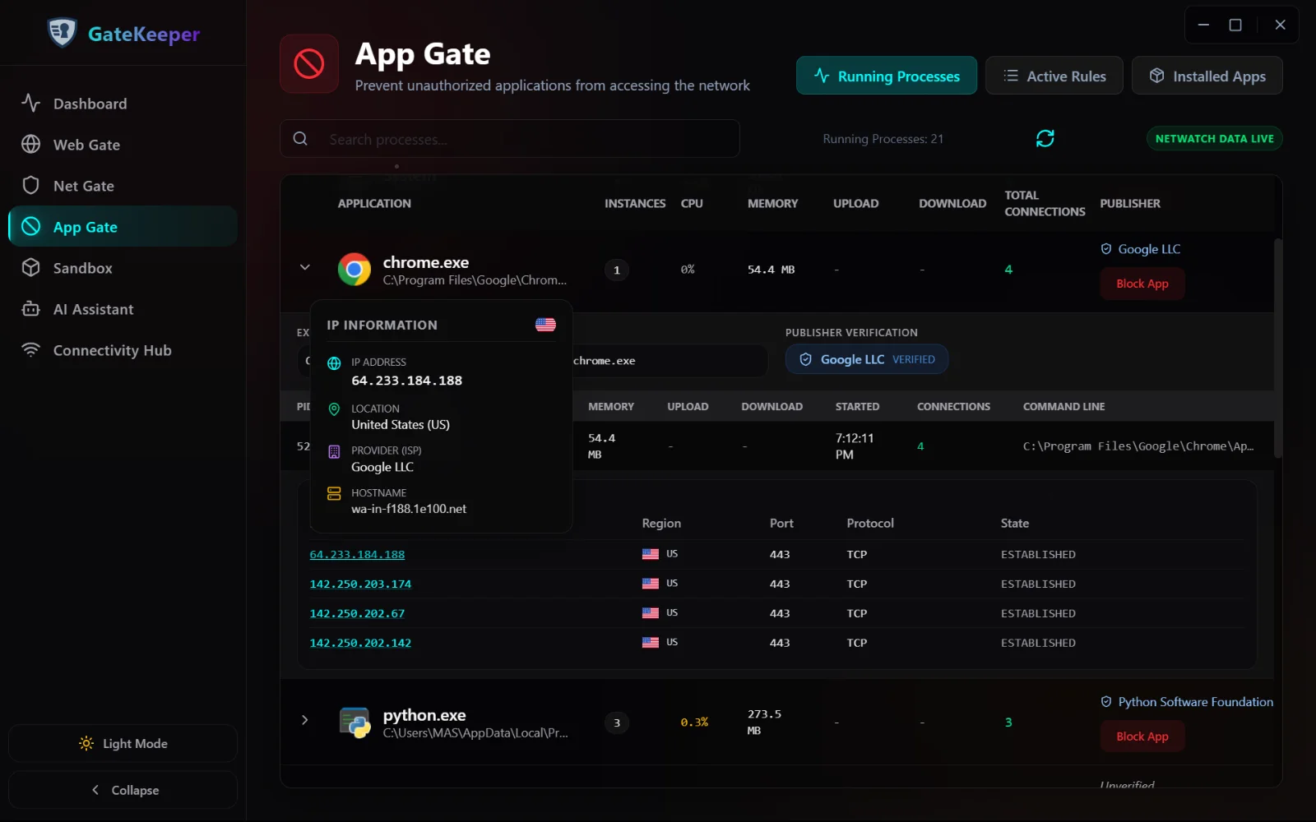Refresh the running processes list

coord(1045,138)
